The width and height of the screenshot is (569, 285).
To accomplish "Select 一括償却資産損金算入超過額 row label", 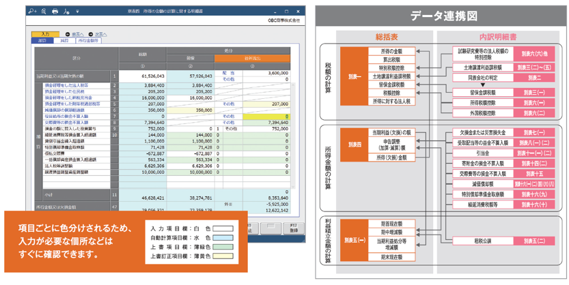I will tap(77, 160).
